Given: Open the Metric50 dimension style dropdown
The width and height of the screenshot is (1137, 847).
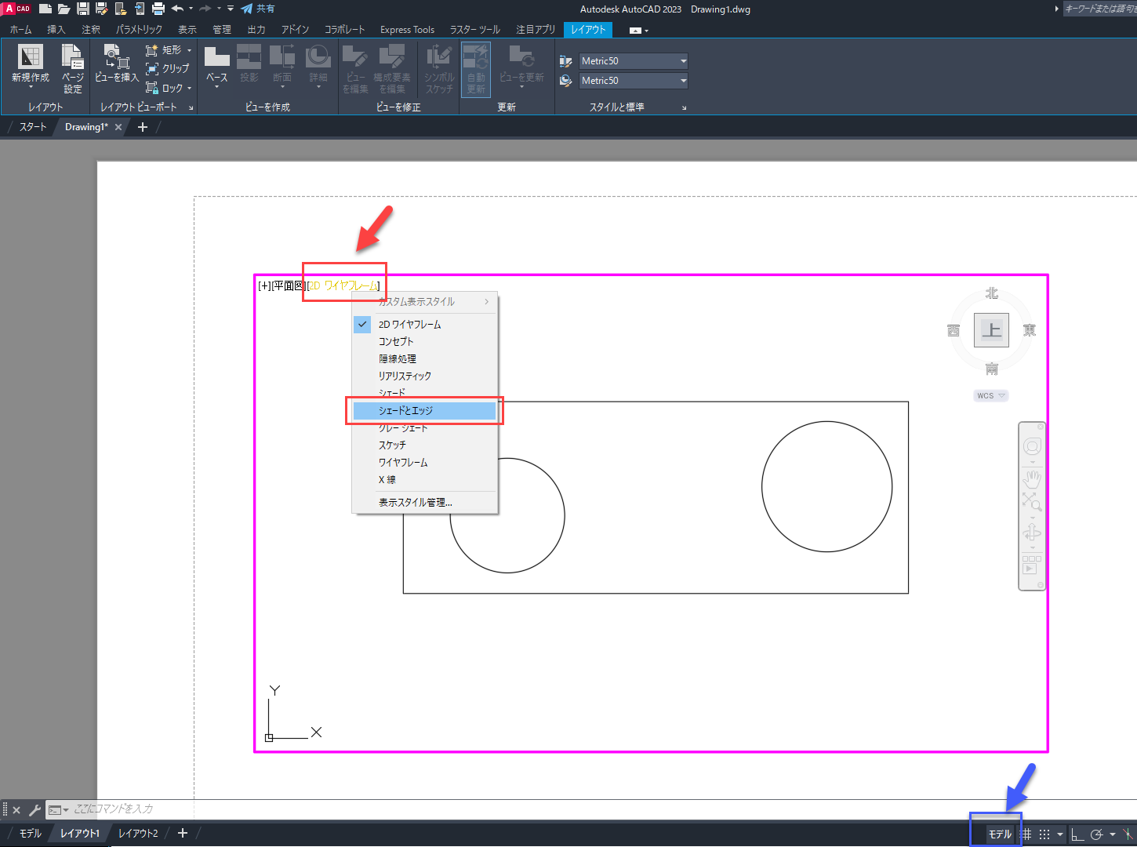Looking at the screenshot, I should (684, 60).
